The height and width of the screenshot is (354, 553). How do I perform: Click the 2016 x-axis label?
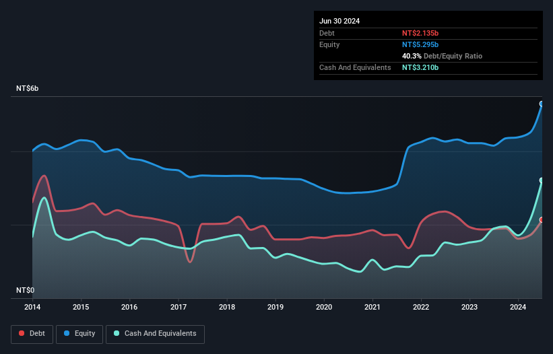pyautogui.click(x=129, y=307)
